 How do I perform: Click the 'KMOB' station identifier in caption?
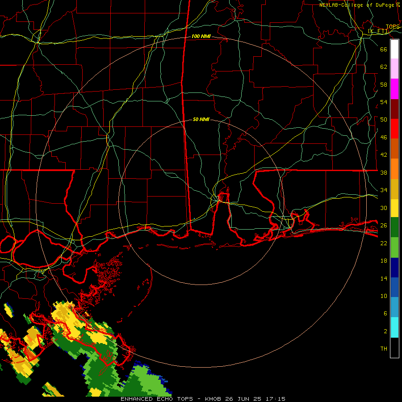coord(213,399)
